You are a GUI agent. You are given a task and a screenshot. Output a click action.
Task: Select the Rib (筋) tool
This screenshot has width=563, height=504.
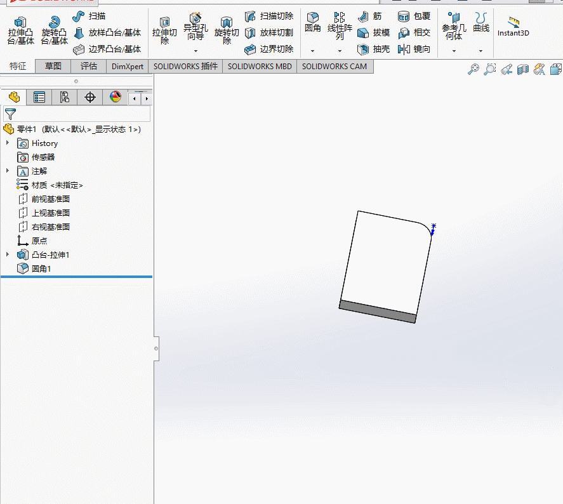coord(370,16)
